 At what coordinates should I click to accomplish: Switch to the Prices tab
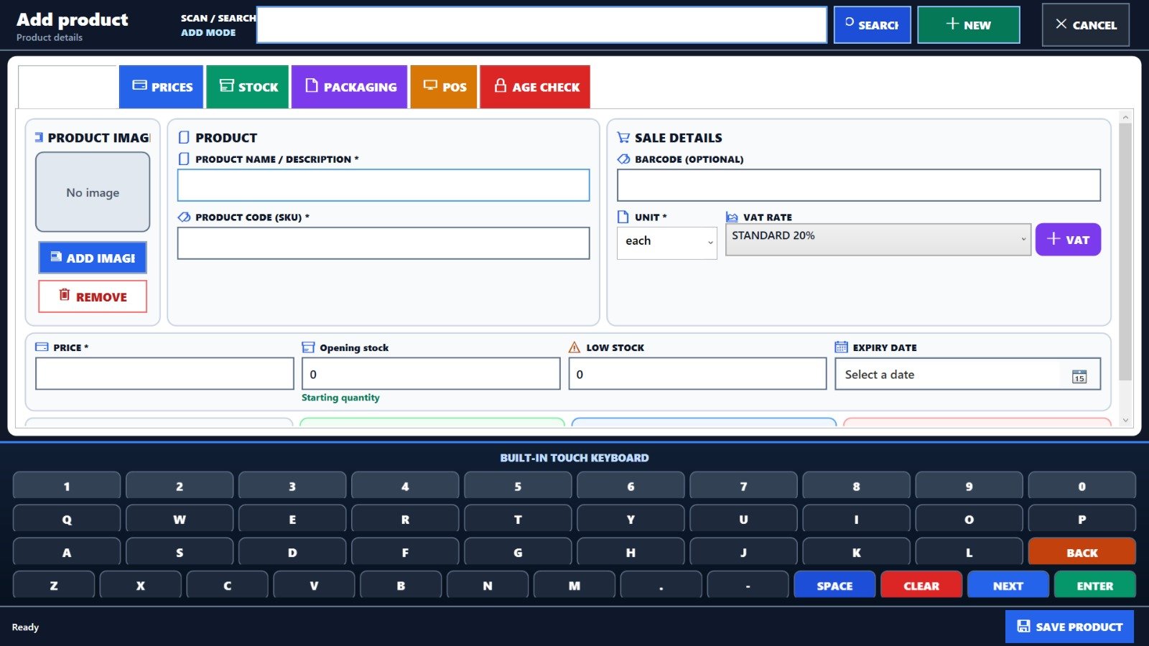click(x=162, y=87)
